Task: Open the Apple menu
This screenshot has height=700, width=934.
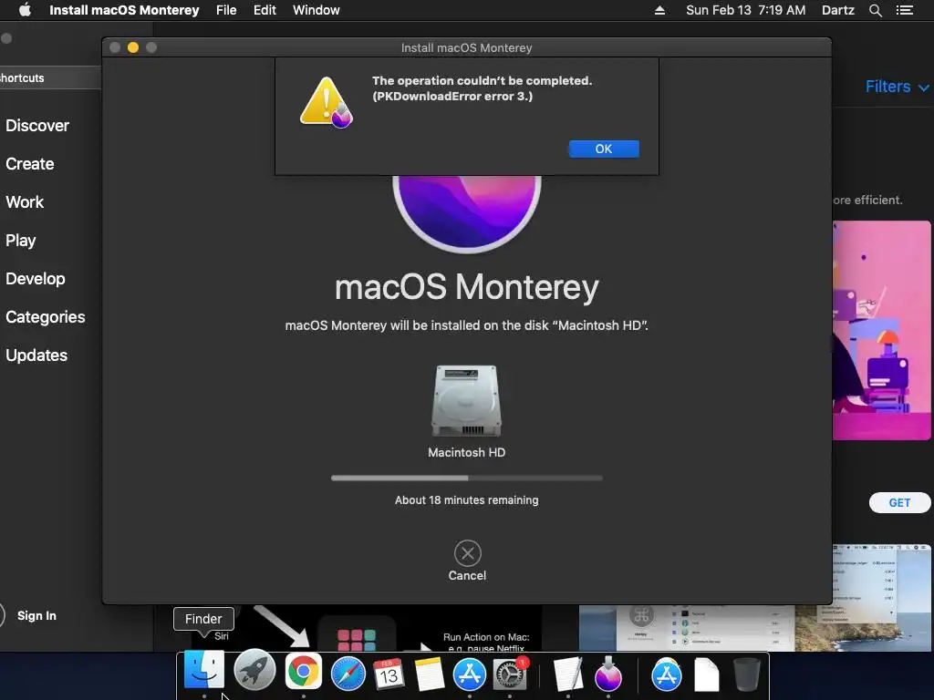Action: [x=25, y=10]
